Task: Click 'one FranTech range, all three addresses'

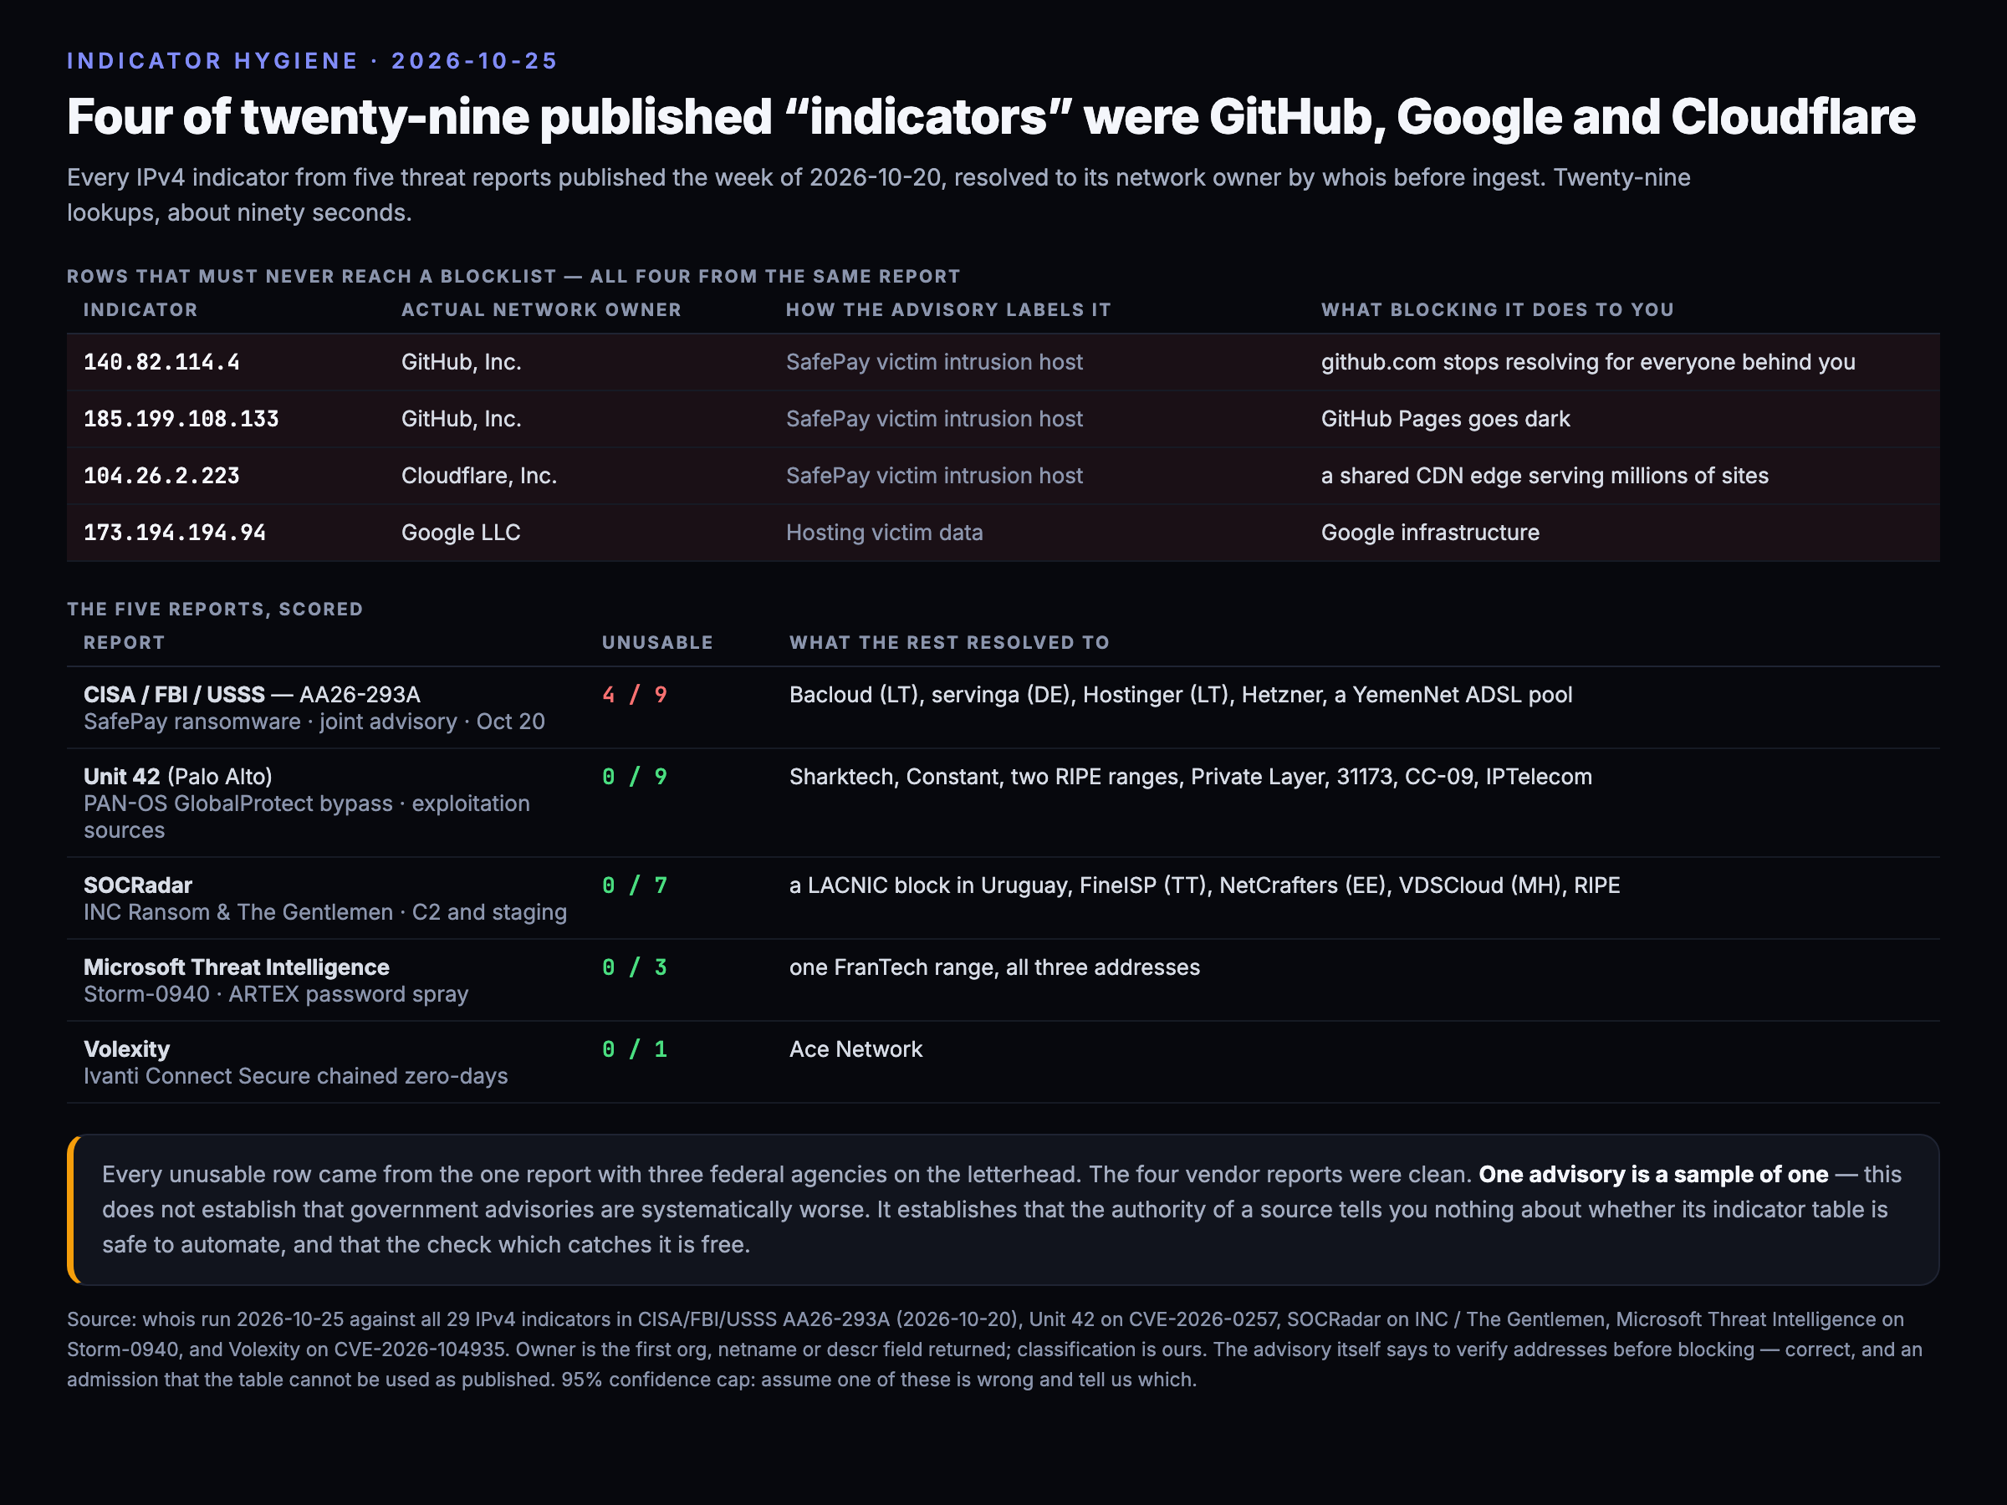Action: pyautogui.click(x=994, y=967)
